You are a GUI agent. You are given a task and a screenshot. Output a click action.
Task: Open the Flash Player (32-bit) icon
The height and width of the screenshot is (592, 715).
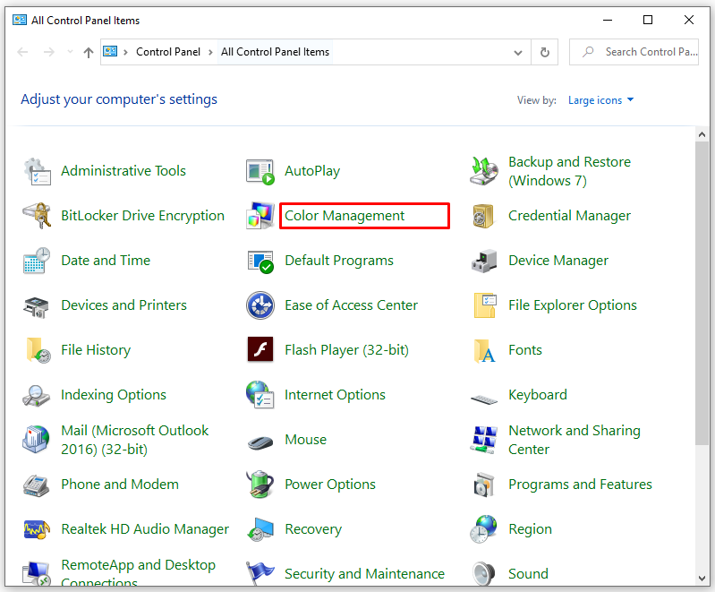(260, 350)
